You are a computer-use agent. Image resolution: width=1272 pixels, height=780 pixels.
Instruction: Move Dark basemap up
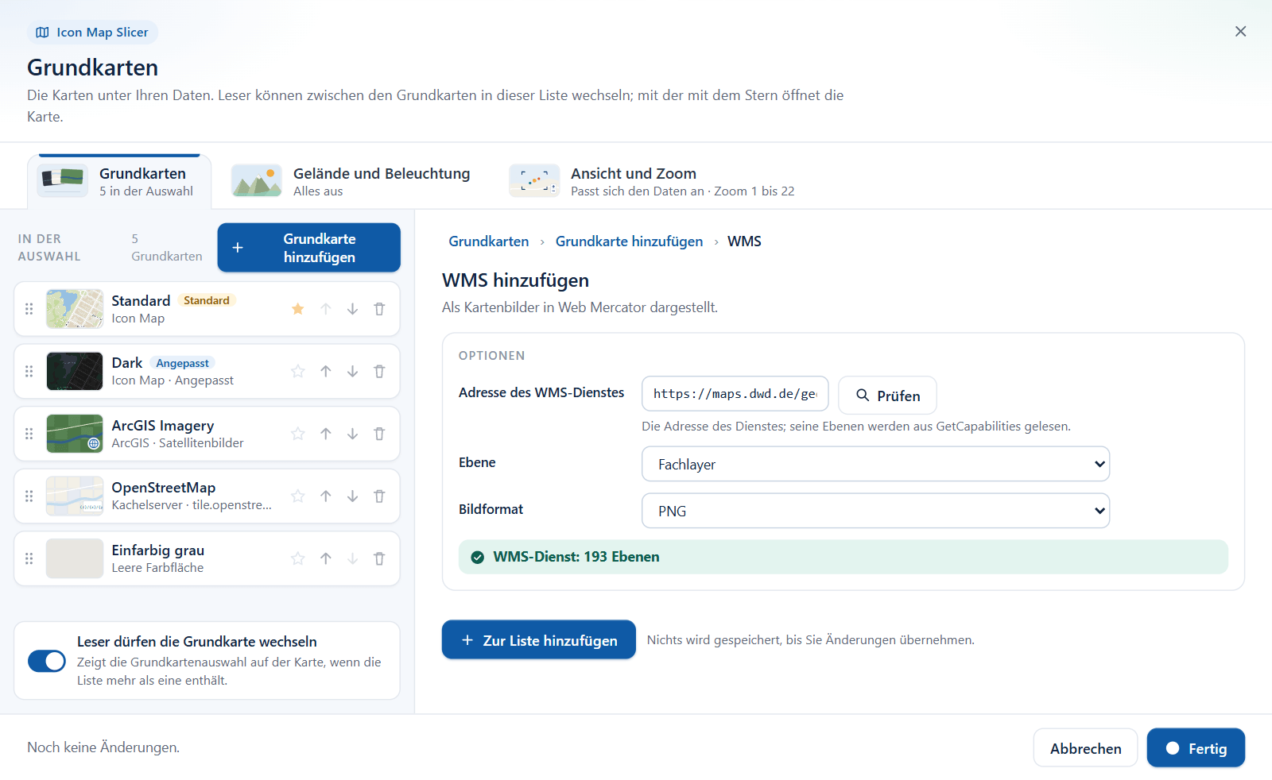pos(326,371)
